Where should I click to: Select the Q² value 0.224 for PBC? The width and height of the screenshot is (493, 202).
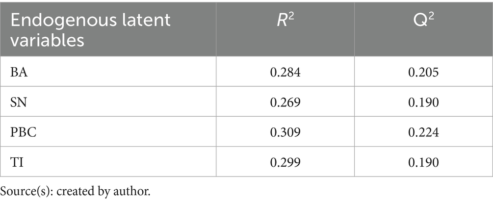pyautogui.click(x=423, y=132)
